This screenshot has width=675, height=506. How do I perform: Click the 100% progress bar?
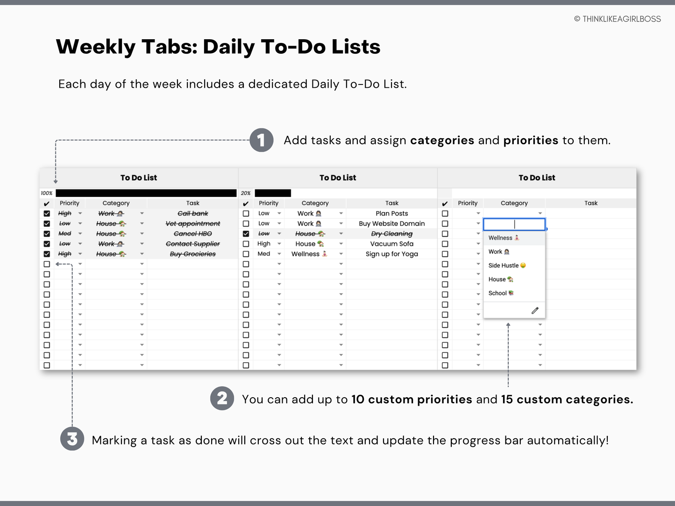tap(145, 193)
